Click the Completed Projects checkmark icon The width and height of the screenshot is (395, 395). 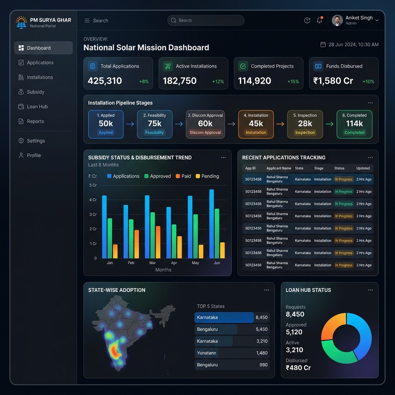(x=243, y=66)
